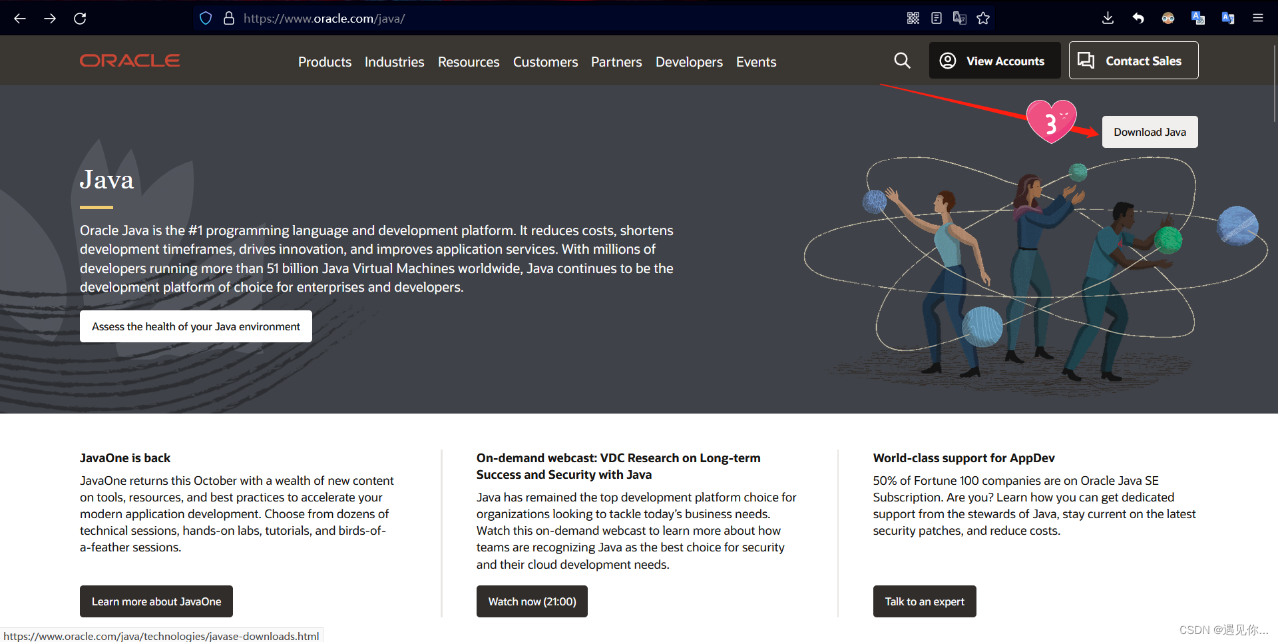Click the undo-style curved arrow toolbar icon
The image size is (1278, 642).
point(1138,18)
